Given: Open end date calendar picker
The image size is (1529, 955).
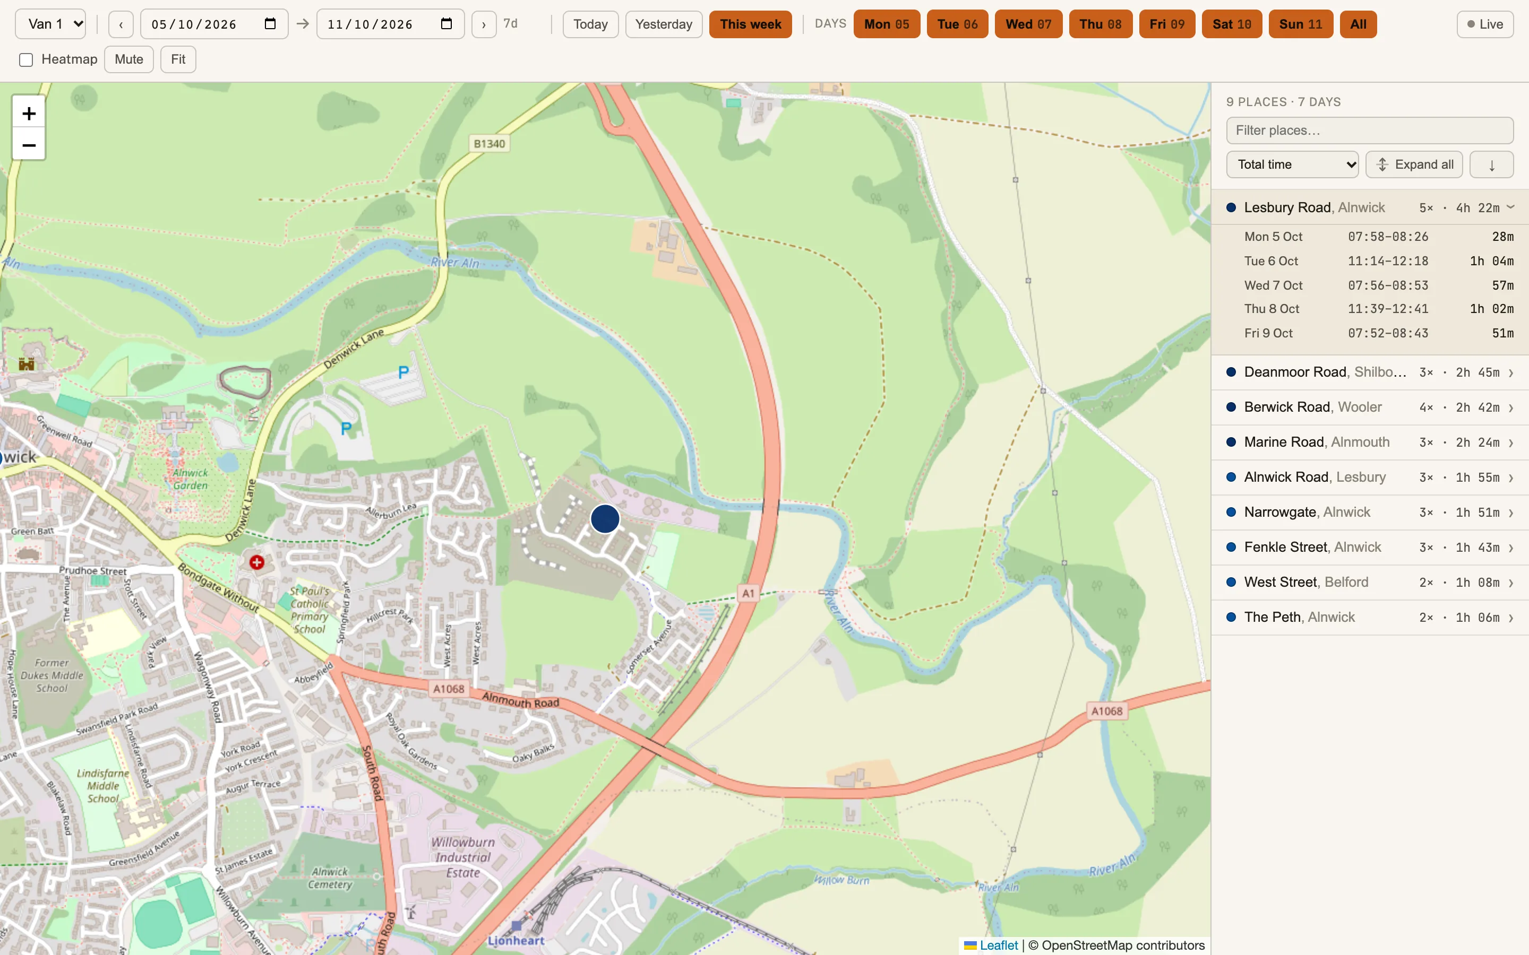Looking at the screenshot, I should point(446,24).
